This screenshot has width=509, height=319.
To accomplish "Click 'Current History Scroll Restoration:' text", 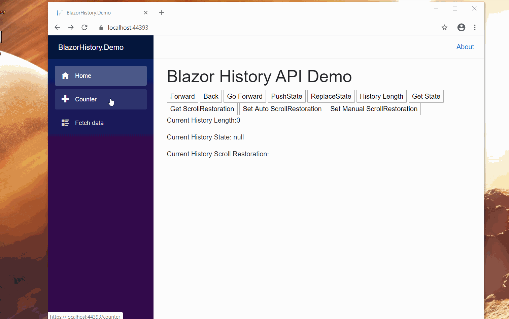I will click(x=218, y=154).
